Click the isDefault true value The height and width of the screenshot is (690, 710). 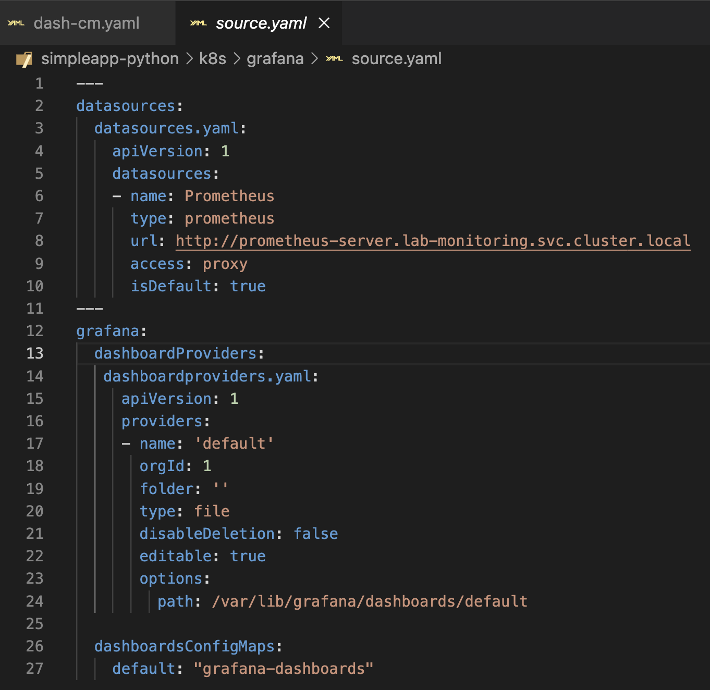248,286
